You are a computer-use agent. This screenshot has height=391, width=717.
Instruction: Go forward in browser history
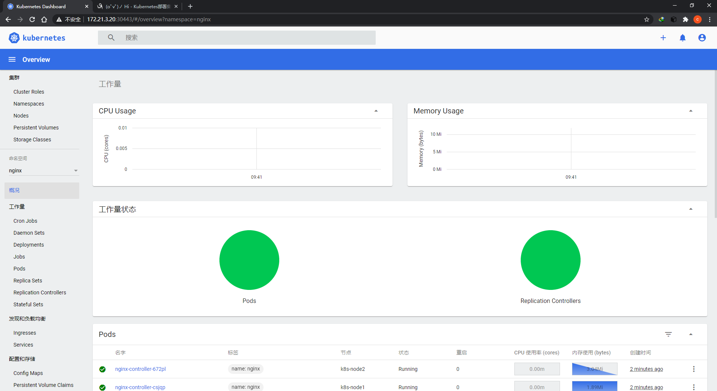point(20,19)
